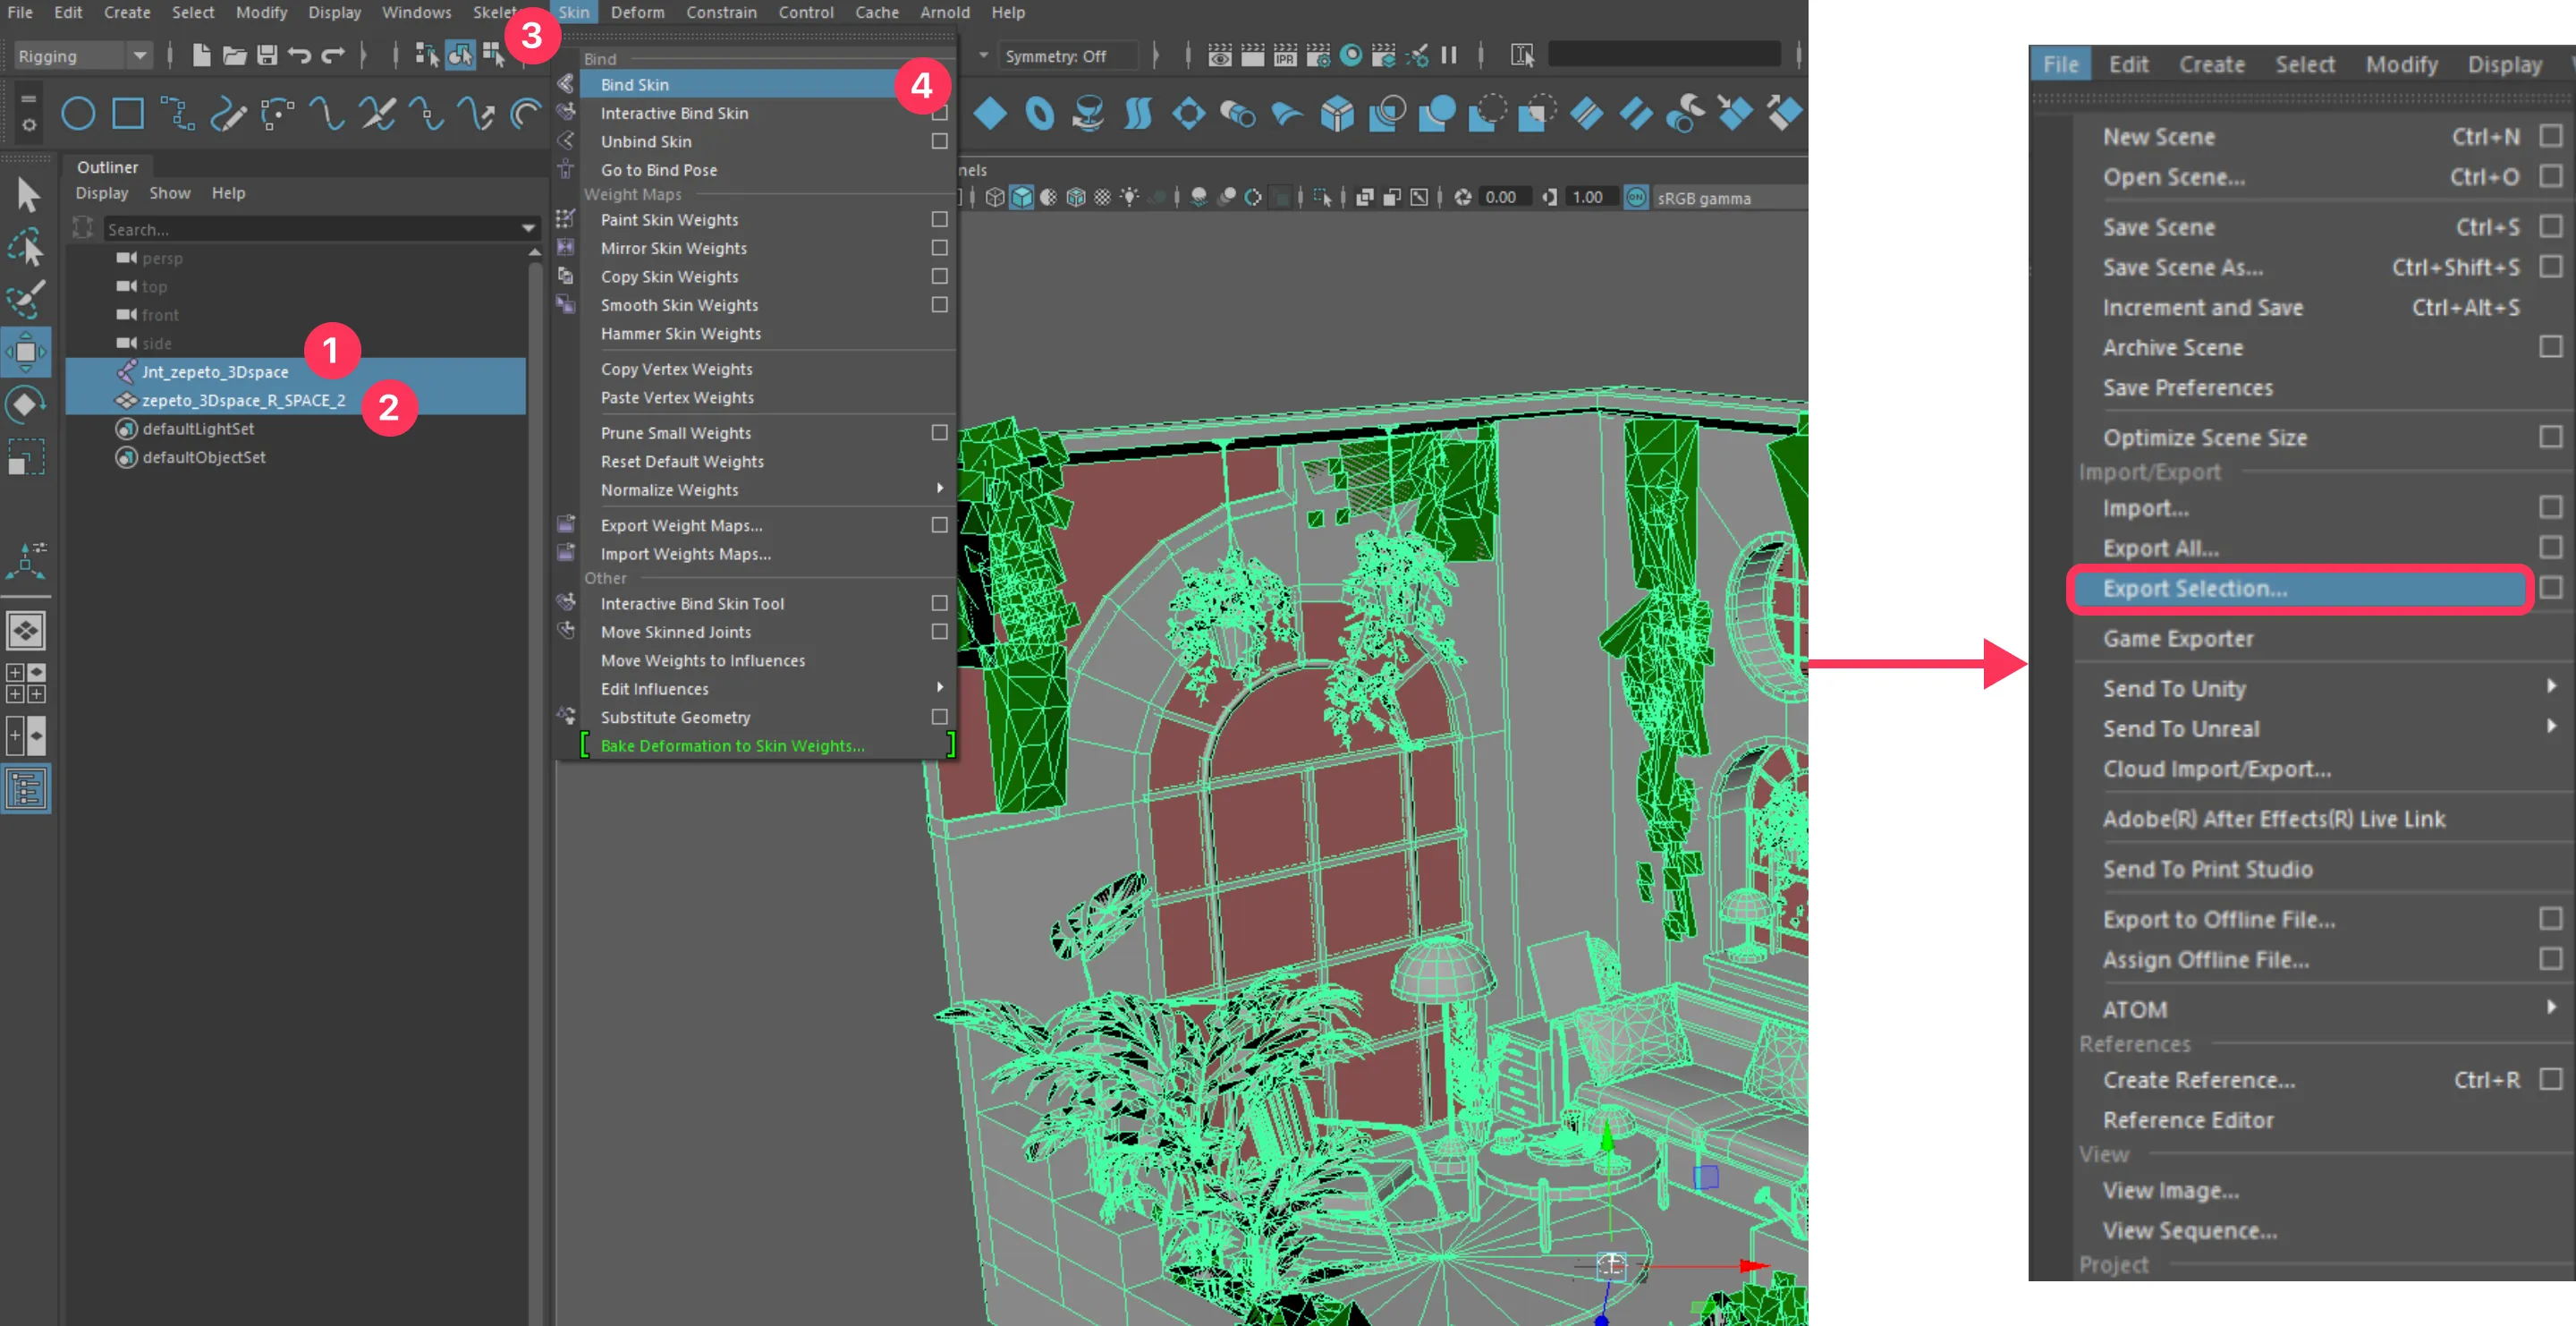Toggle Use All Lights bulb icon
2576x1326 pixels.
(1130, 197)
